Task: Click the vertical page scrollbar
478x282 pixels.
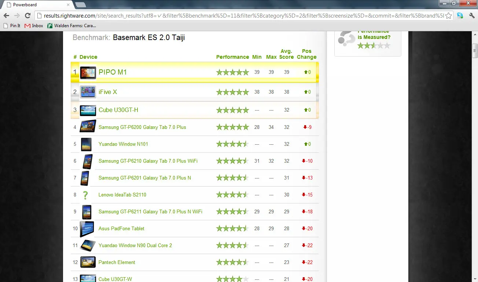Action: 475,156
